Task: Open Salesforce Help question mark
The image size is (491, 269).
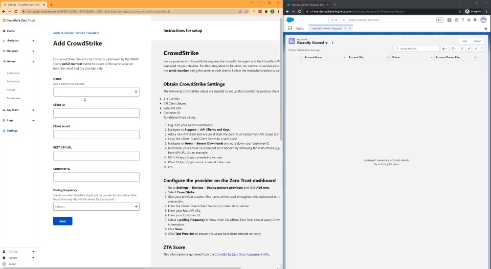Action: (462, 20)
